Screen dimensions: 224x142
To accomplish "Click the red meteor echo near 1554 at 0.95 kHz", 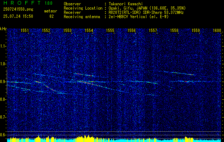I will pyautogui.click(x=84, y=75).
